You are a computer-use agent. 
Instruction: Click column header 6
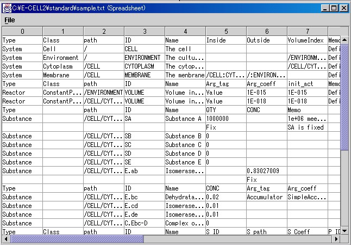click(266, 32)
